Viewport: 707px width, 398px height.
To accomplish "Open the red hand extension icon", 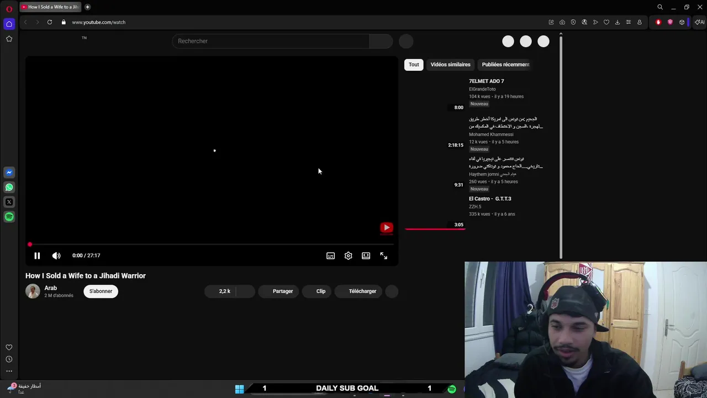I will [x=658, y=22].
